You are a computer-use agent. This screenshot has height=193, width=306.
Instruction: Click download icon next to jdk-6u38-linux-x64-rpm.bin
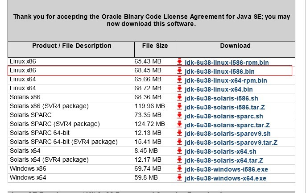point(179,80)
